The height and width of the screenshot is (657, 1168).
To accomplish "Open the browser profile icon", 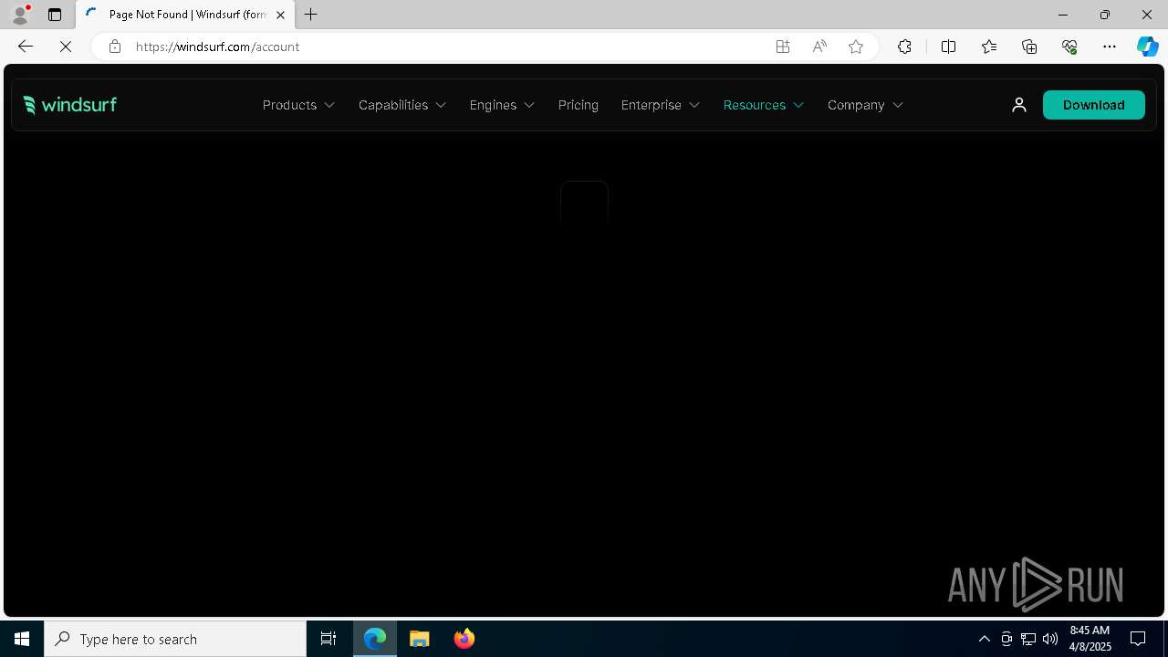I will [x=19, y=15].
